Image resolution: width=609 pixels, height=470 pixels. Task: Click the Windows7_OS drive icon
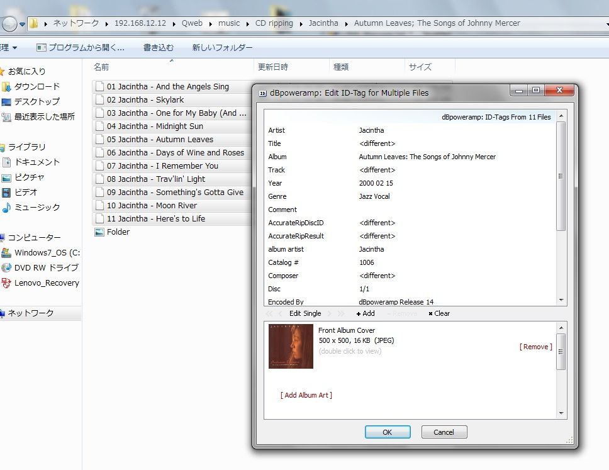6,253
